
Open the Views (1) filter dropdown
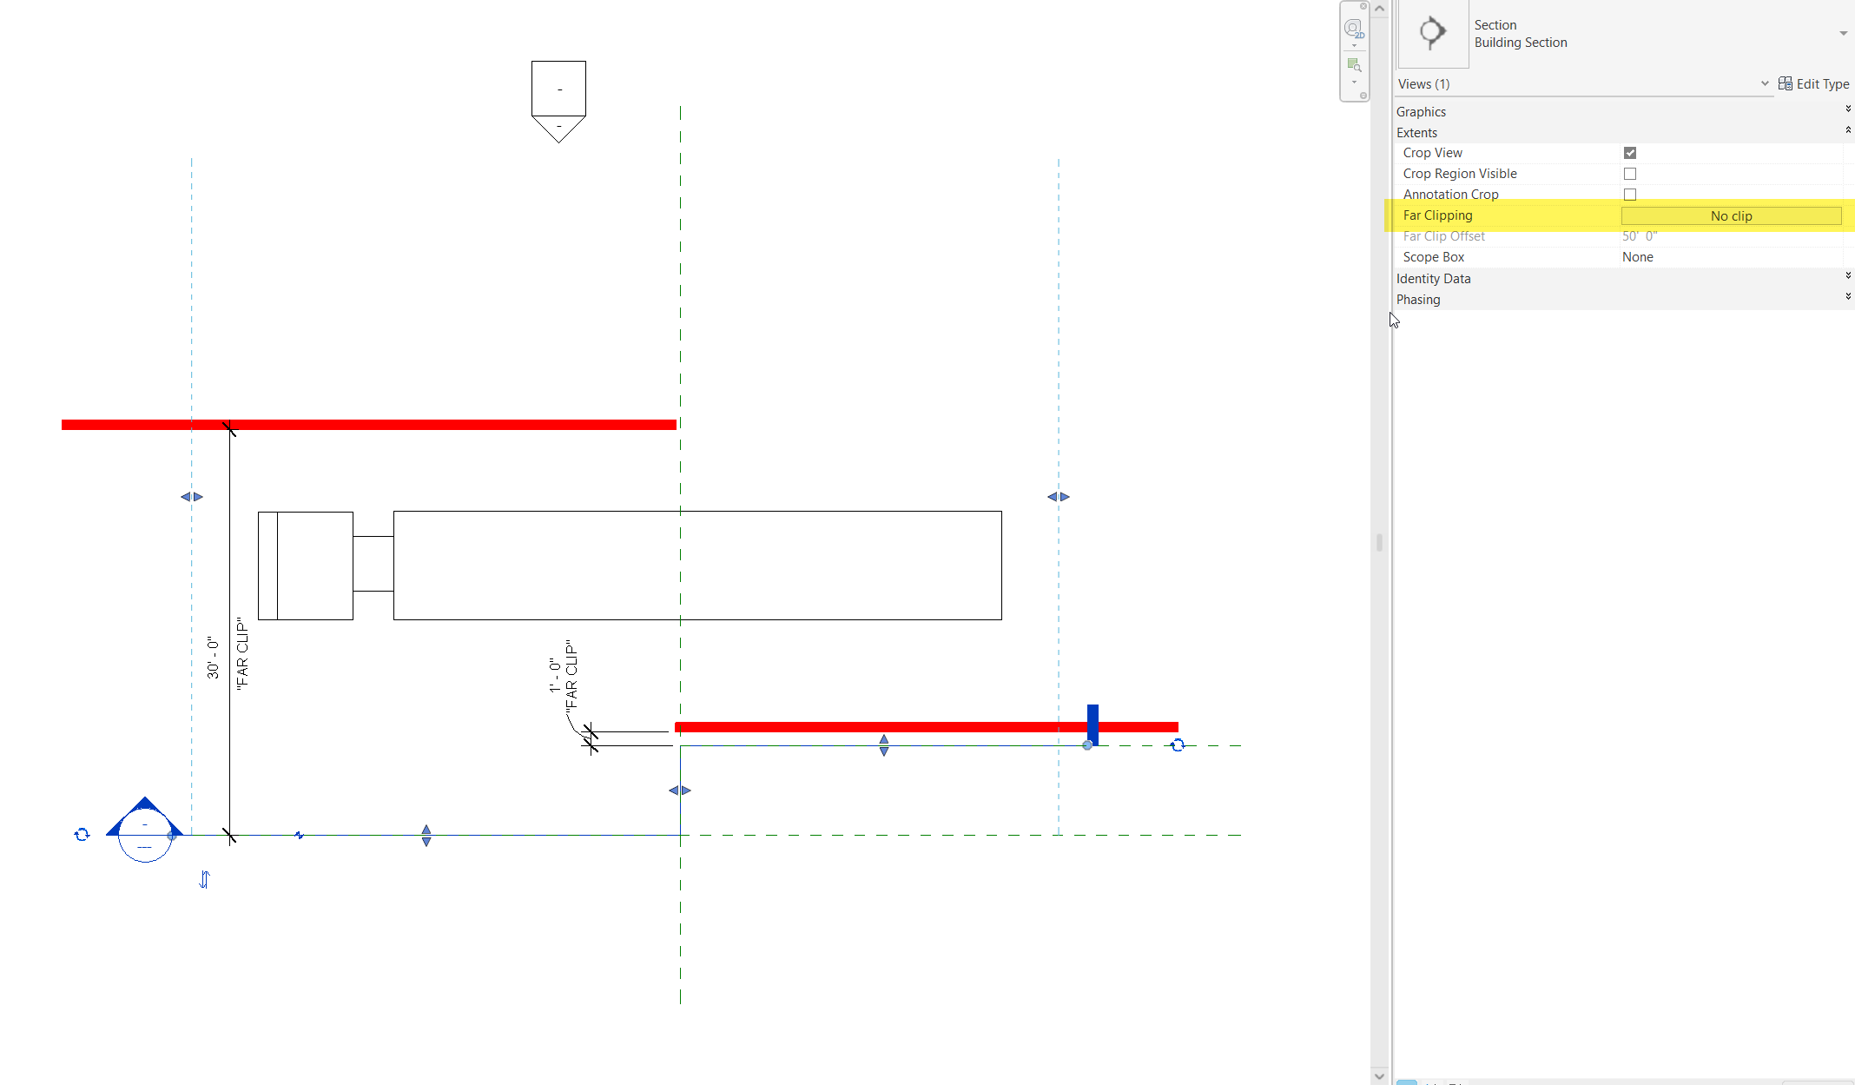click(x=1764, y=83)
